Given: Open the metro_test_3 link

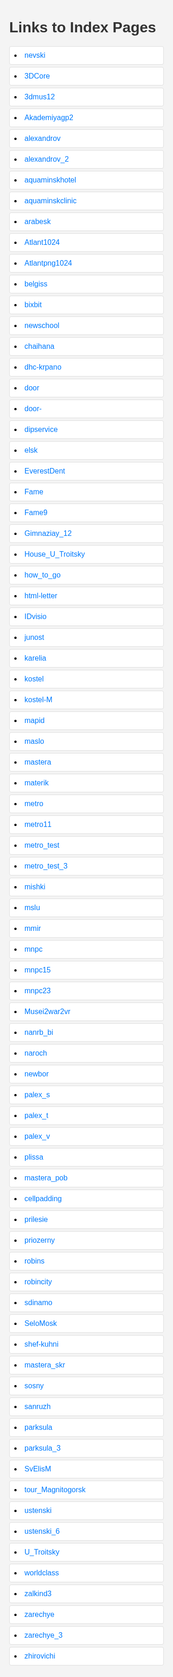Looking at the screenshot, I should [x=46, y=866].
